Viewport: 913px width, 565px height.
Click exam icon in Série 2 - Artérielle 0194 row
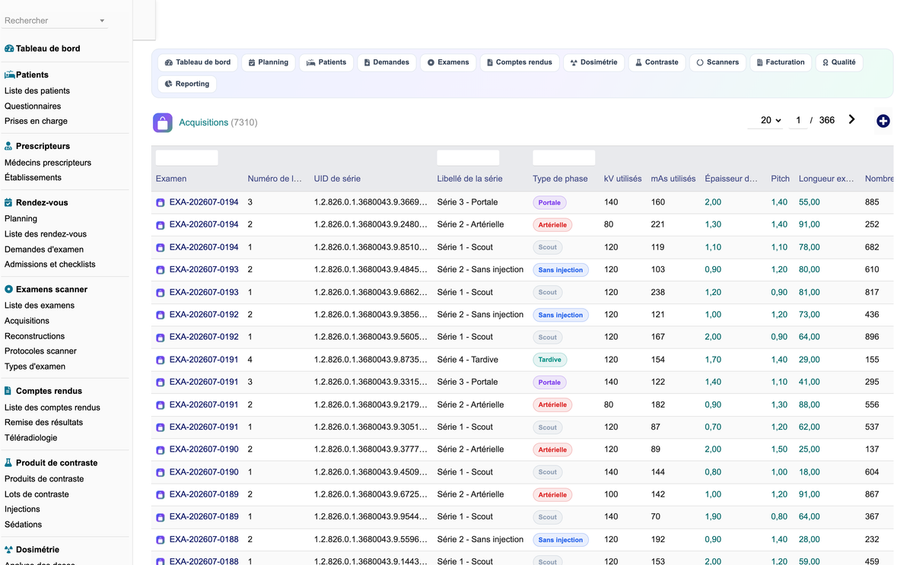161,225
